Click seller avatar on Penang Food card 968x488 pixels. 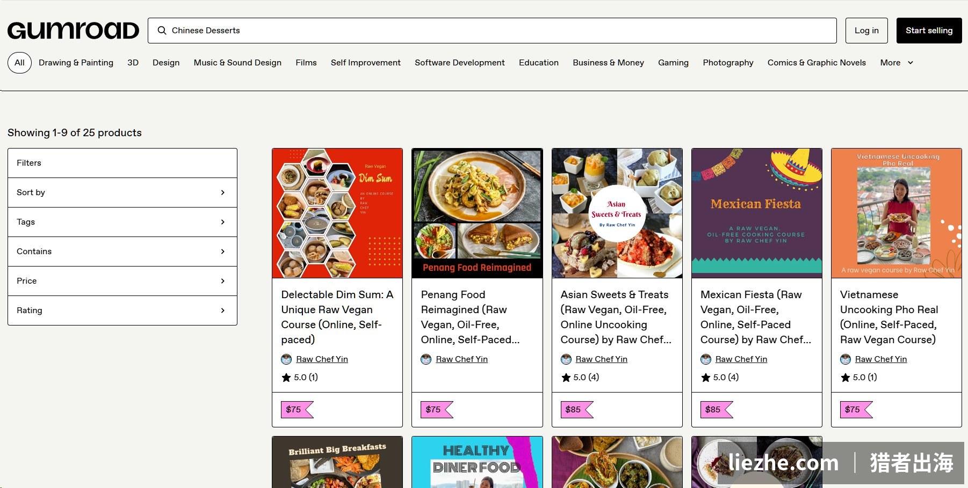(x=426, y=359)
